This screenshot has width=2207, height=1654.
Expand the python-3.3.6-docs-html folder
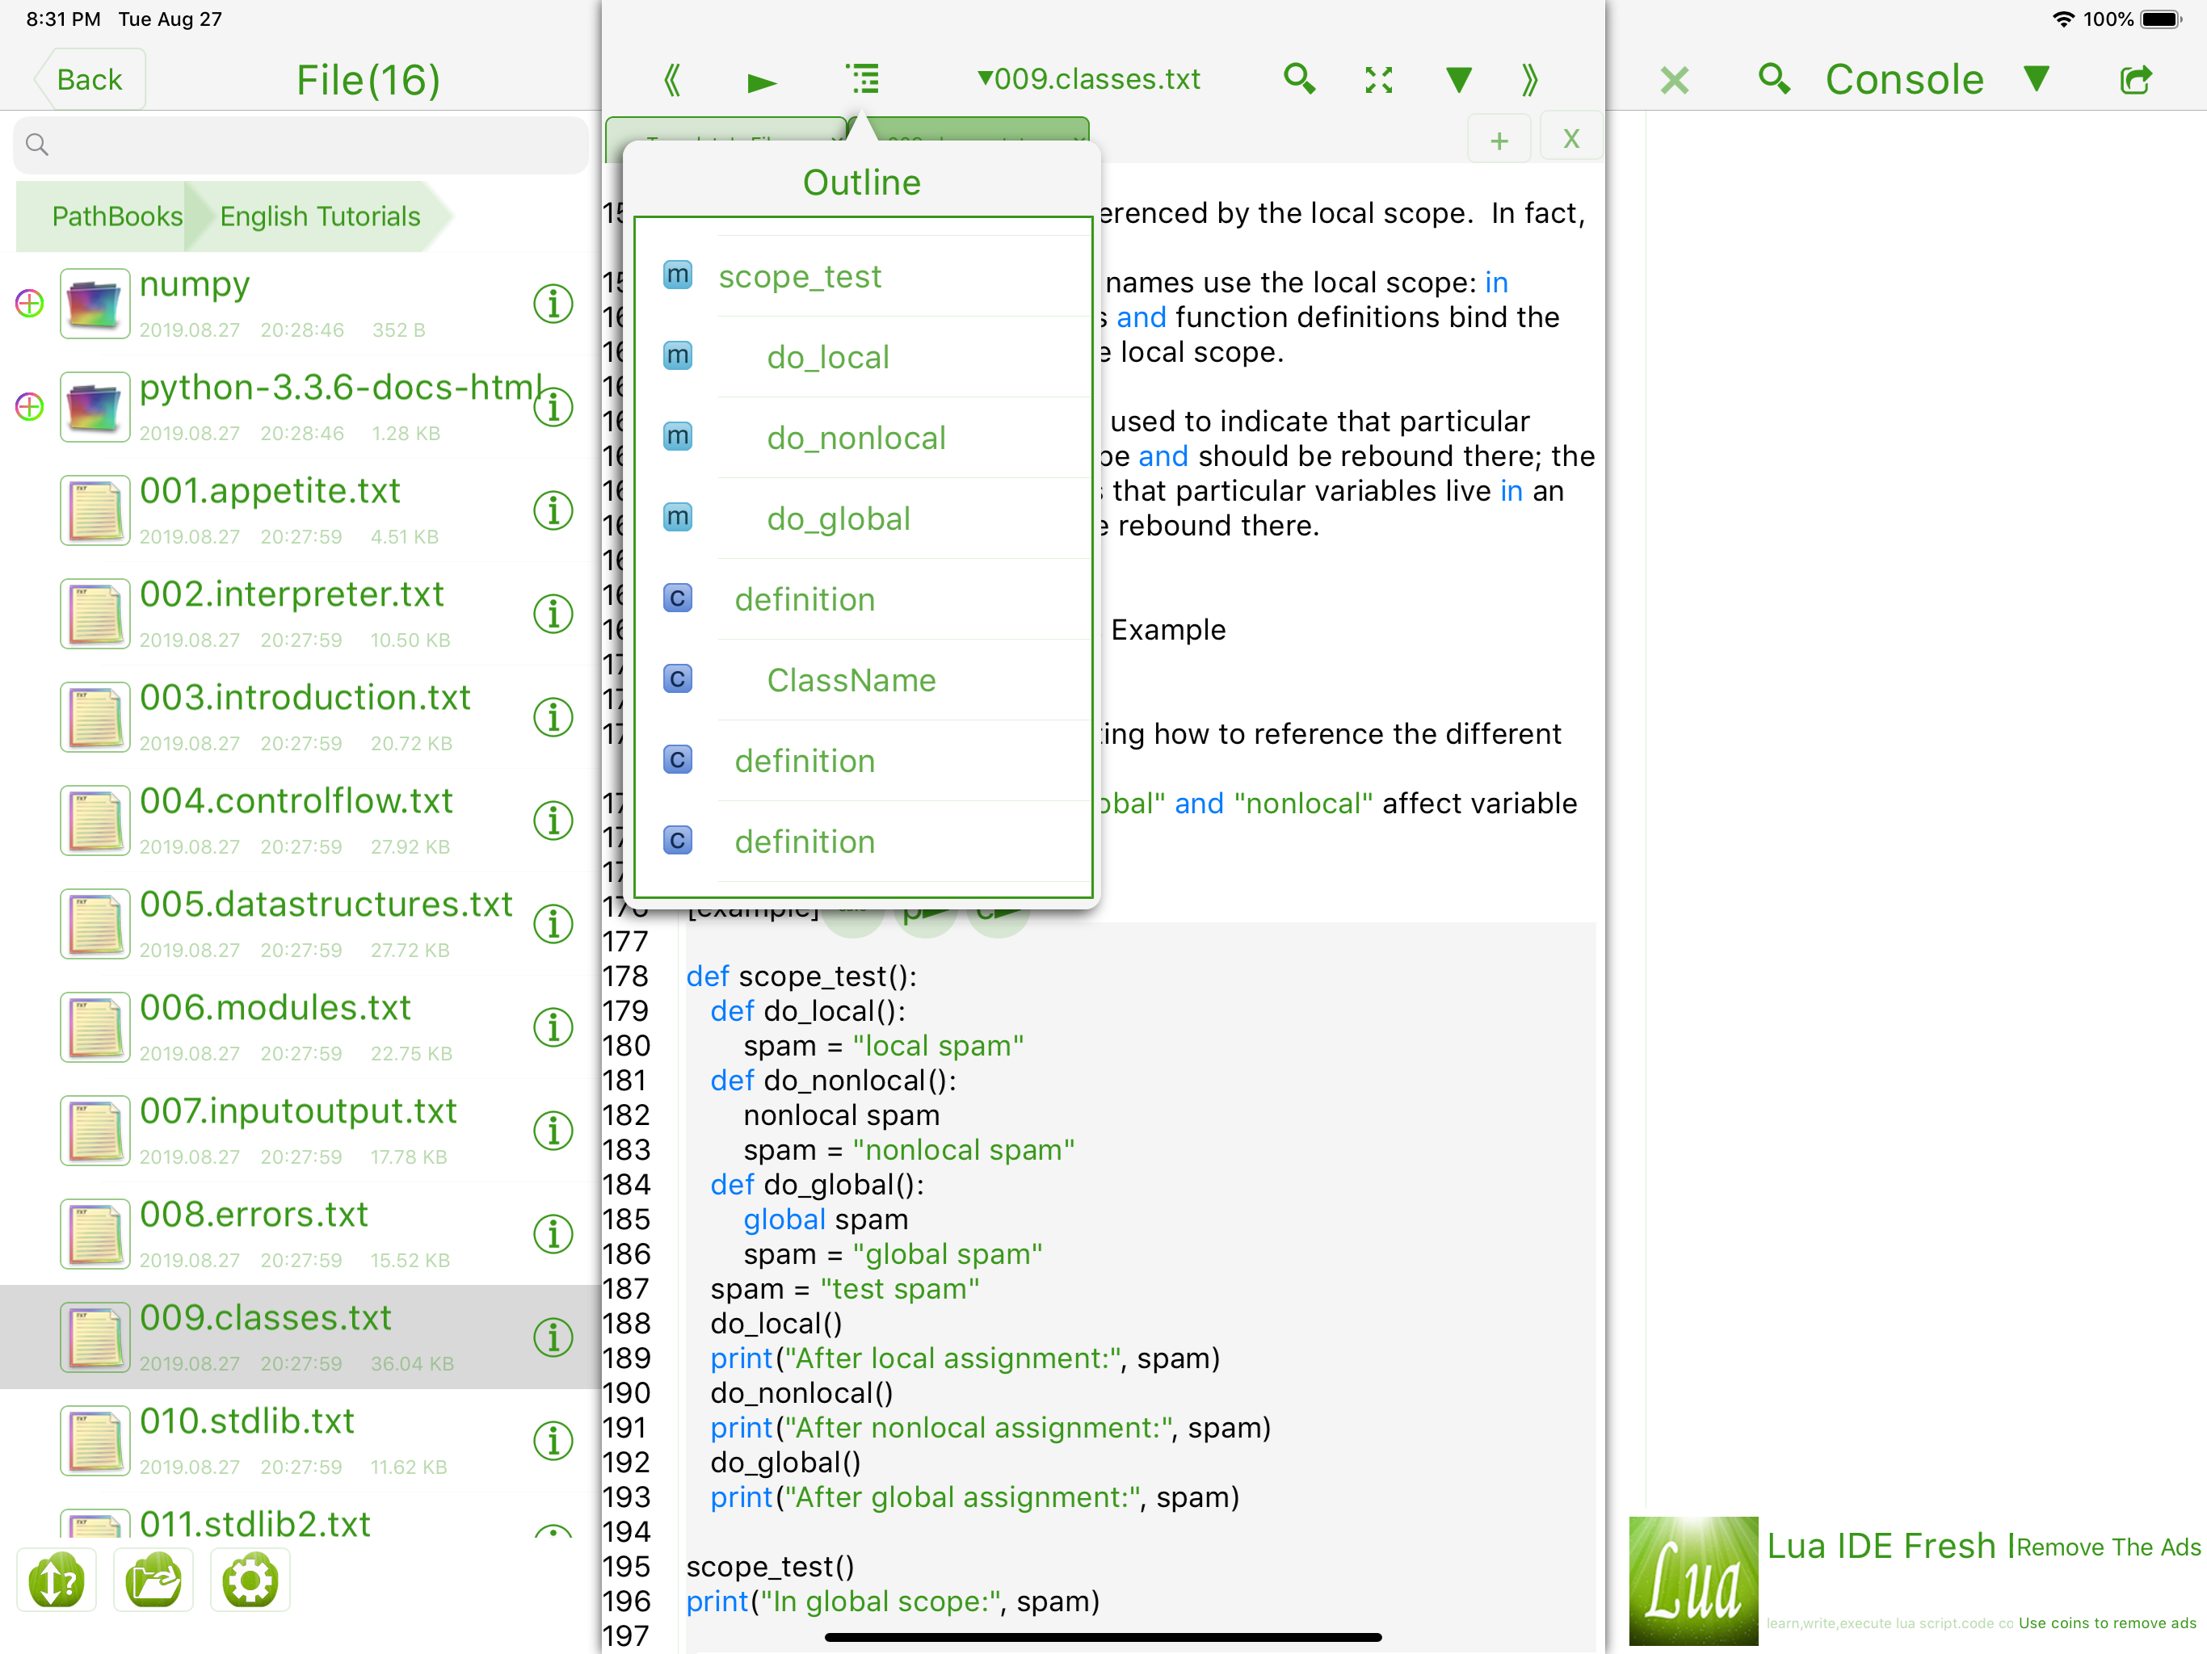(30, 407)
